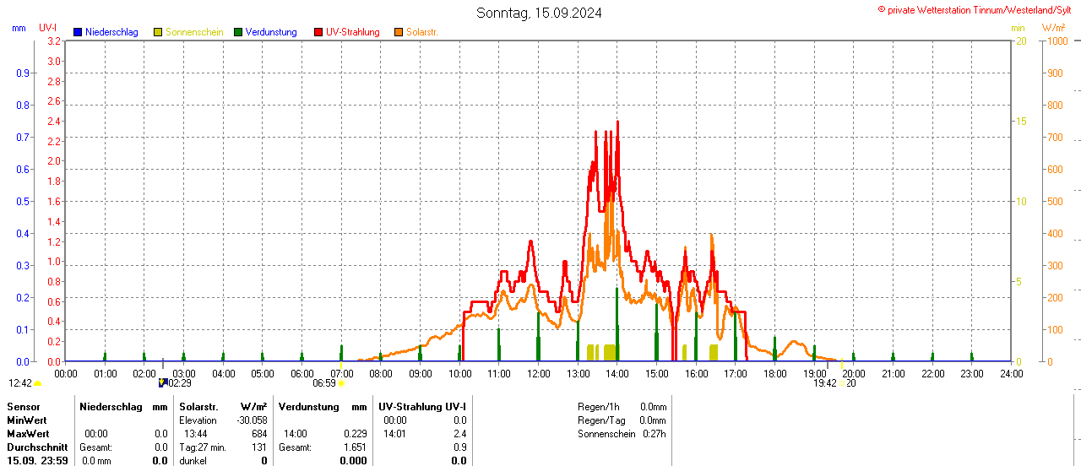Click the date title Sonntag, 15.09.2024

[x=540, y=13]
